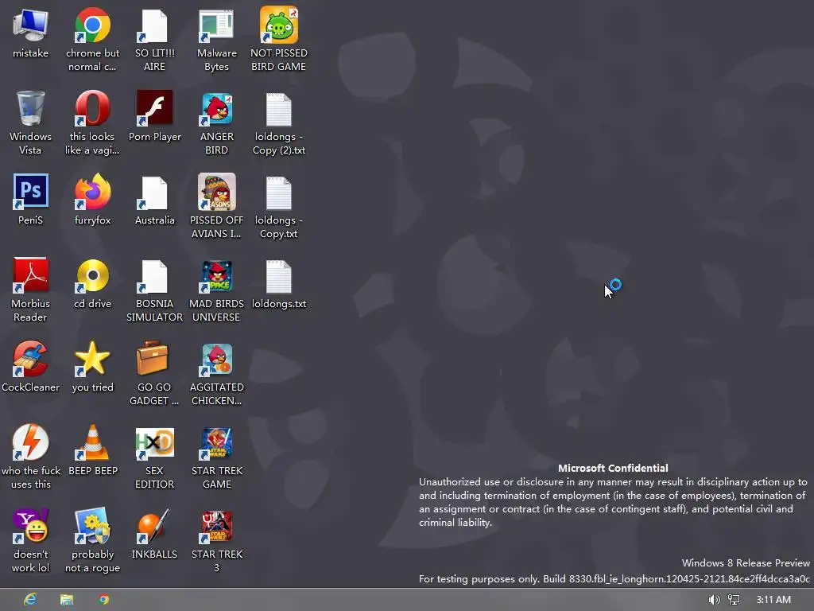The width and height of the screenshot is (814, 611).
Task: Select 'PISSED OFF AVIANS I...' Seasons icon
Action: 216,192
